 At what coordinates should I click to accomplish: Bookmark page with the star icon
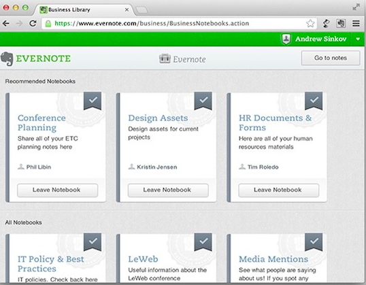pos(310,23)
